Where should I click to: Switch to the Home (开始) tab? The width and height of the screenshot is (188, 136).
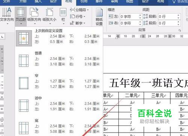point(23,2)
